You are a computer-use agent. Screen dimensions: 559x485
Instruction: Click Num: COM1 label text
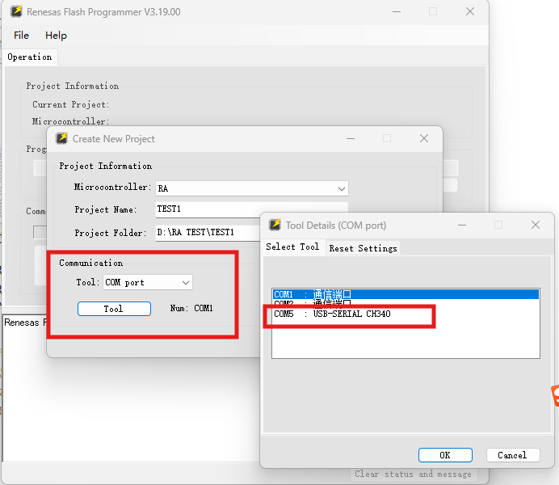tap(191, 309)
